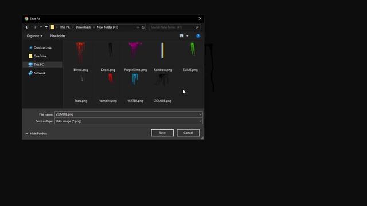Click the Blood.png file name label
The image size is (367, 206).
pyautogui.click(x=81, y=70)
